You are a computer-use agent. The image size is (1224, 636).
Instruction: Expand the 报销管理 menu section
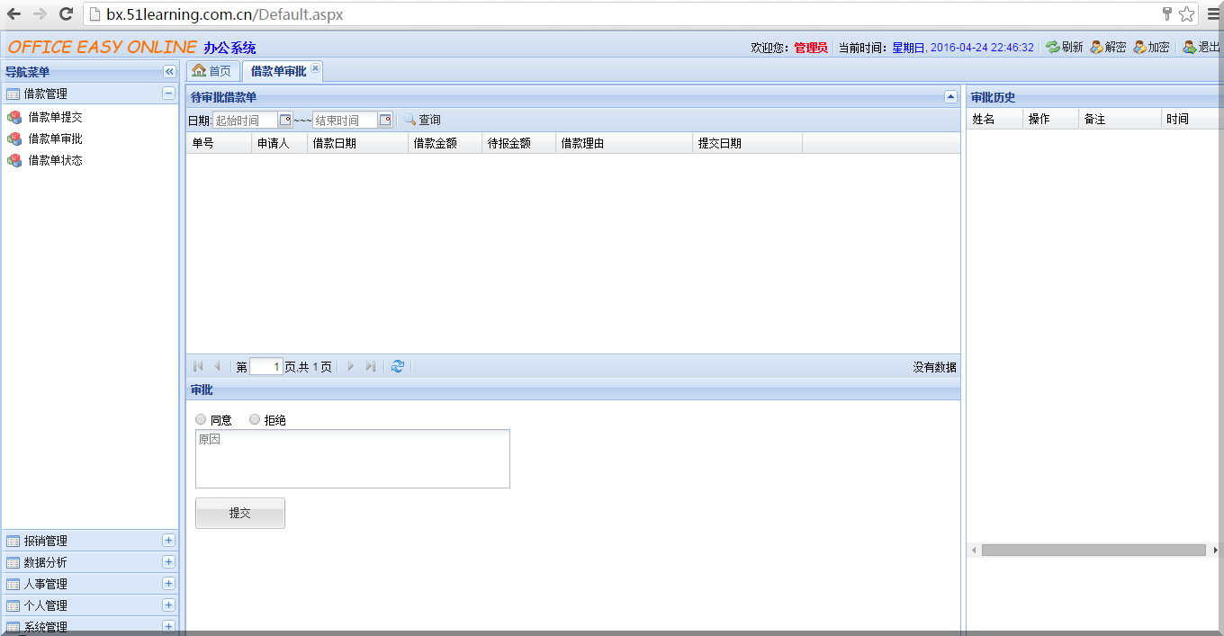pos(168,541)
